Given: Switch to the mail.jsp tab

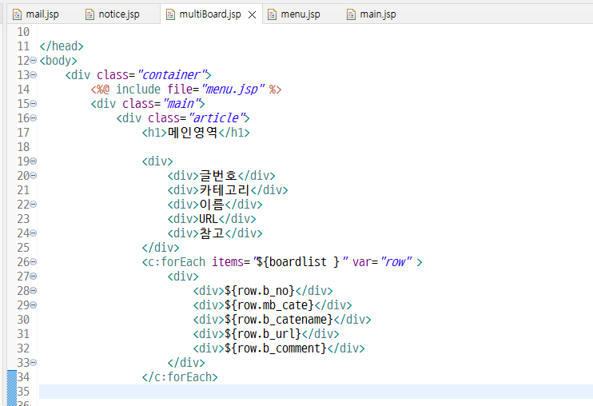Looking at the screenshot, I should tap(35, 14).
